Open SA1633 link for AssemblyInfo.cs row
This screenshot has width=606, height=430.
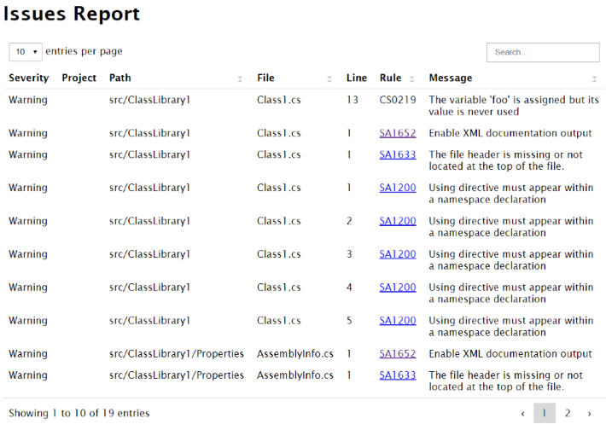[x=398, y=375]
